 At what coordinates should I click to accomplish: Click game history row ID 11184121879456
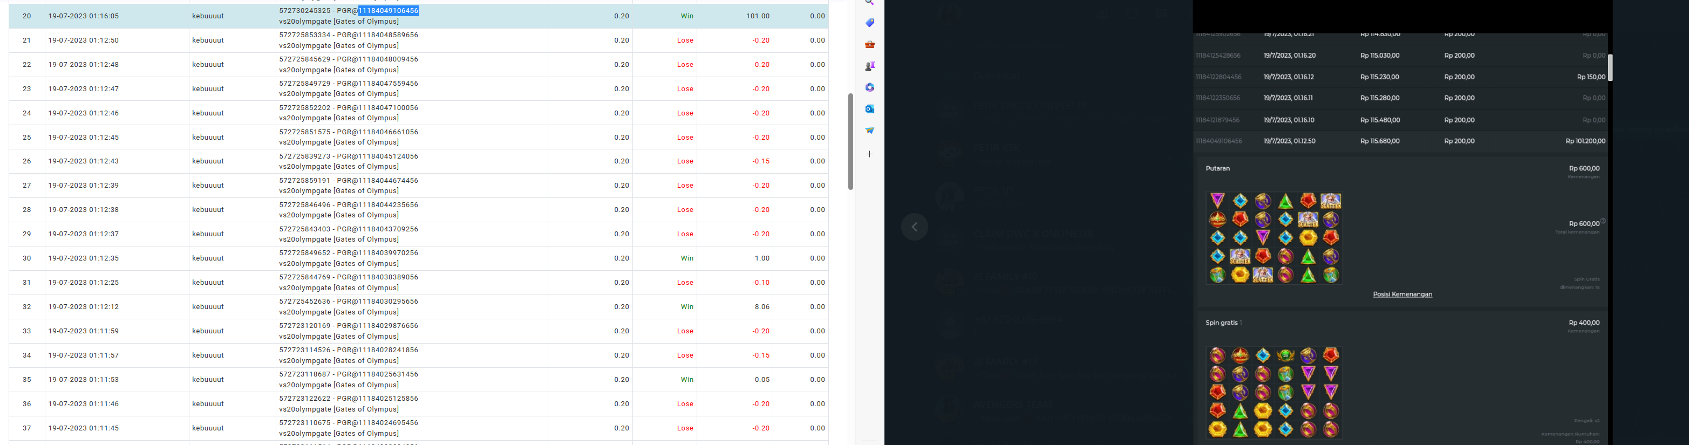coord(1217,121)
